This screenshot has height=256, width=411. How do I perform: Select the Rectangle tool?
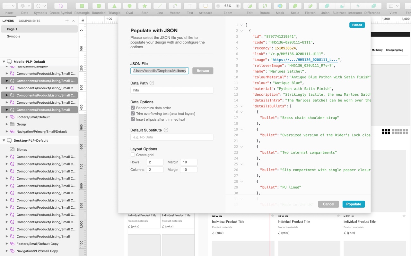pyautogui.click(x=82, y=6)
